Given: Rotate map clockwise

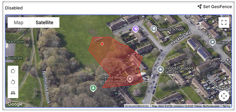Looking at the screenshot, I should 13,71.
